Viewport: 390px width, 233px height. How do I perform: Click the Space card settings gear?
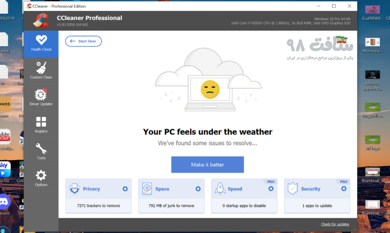pyautogui.click(x=198, y=189)
